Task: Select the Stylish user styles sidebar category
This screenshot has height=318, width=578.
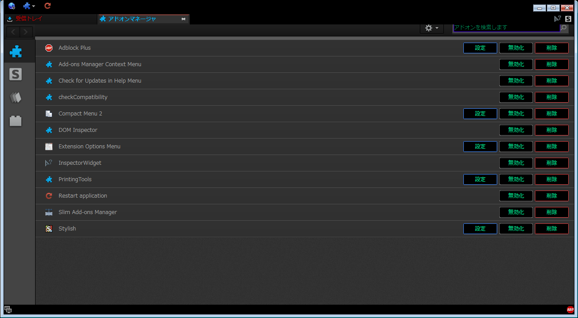Action: [x=16, y=75]
